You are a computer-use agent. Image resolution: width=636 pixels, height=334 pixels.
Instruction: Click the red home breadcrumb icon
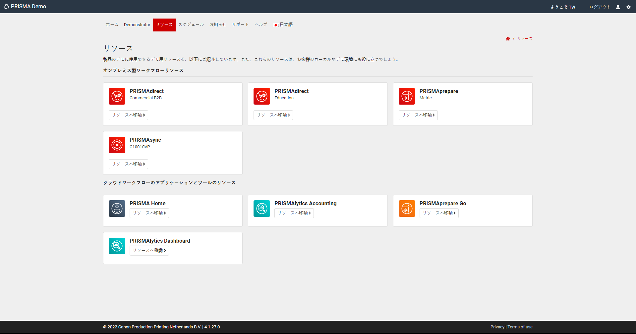(508, 39)
